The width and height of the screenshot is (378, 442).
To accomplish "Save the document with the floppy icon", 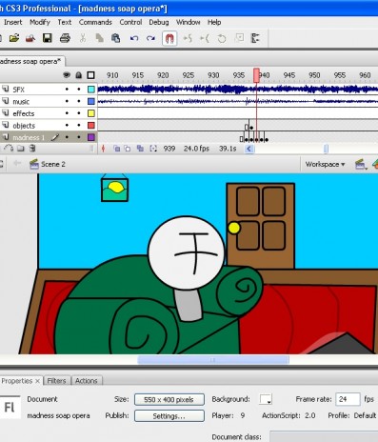I will pyautogui.click(x=48, y=38).
